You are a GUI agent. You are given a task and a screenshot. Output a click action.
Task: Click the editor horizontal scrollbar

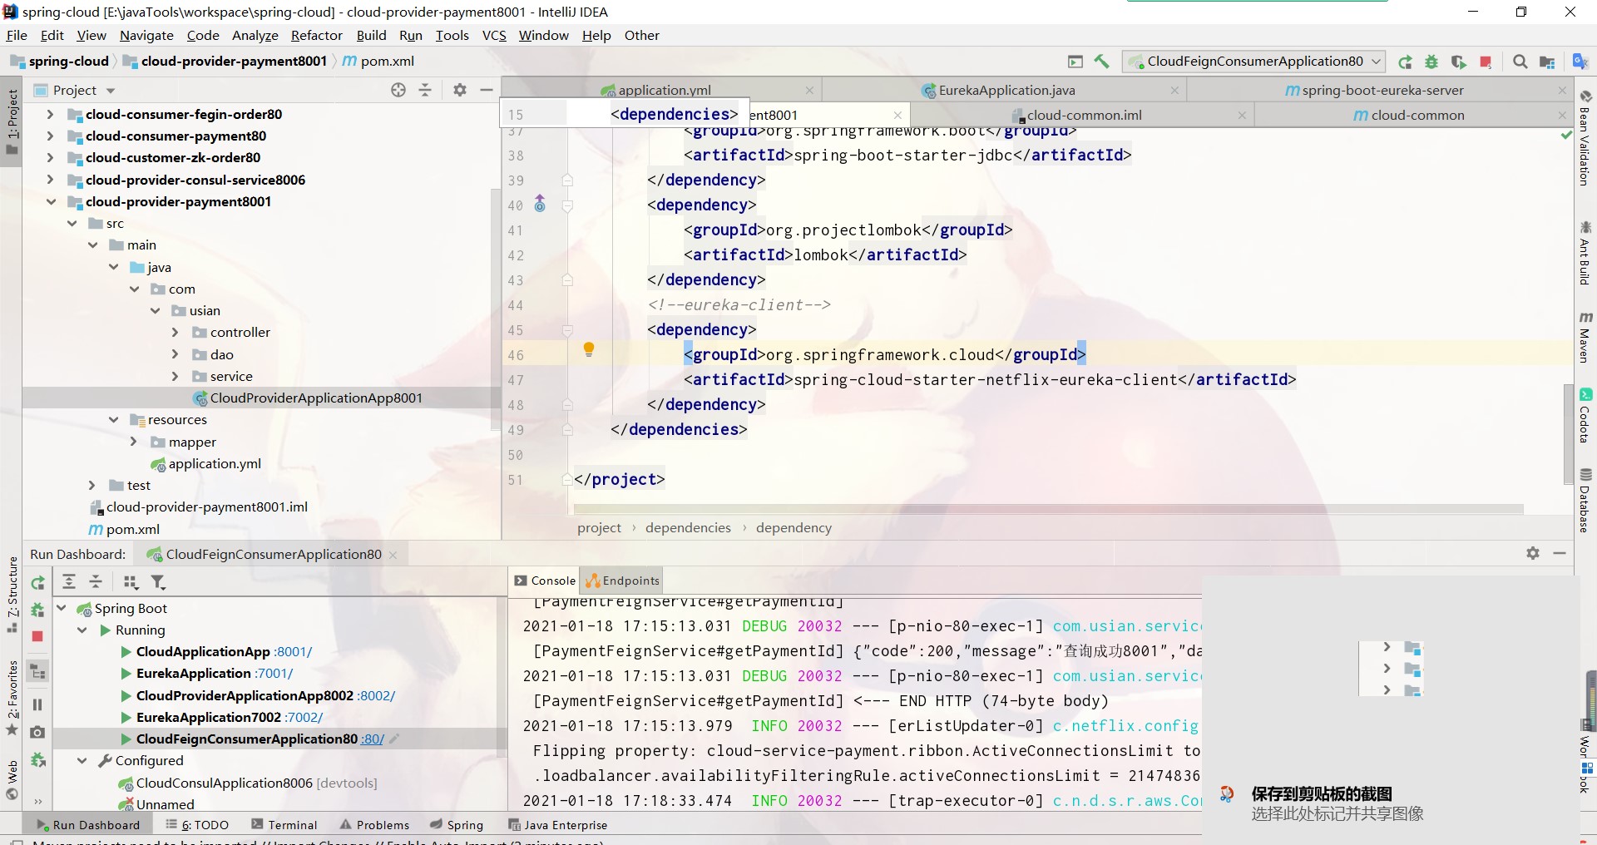(1048, 508)
